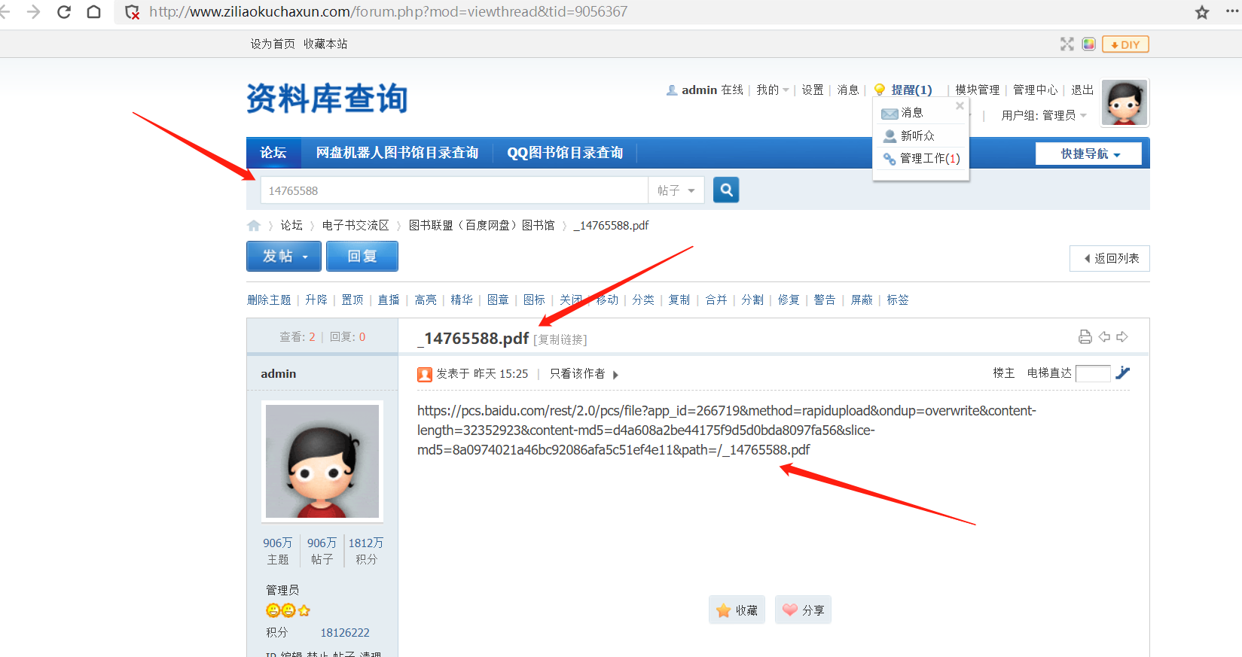Click the blue search magnifier button
Image resolution: width=1242 pixels, height=657 pixels.
point(726,190)
